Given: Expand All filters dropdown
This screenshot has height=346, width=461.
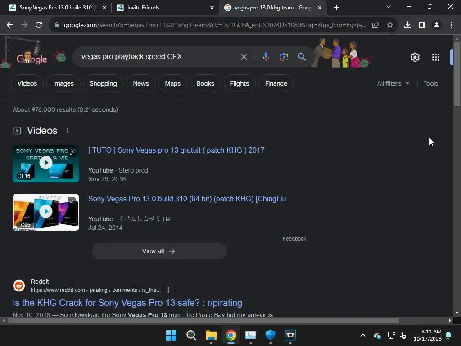Looking at the screenshot, I should pos(393,83).
